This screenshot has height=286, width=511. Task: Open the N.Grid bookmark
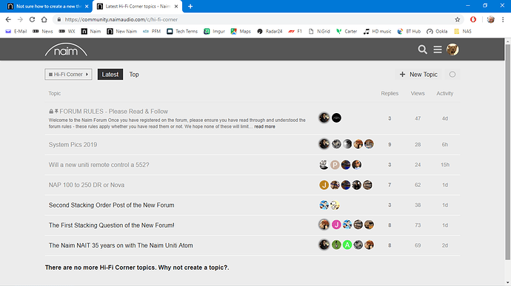click(x=319, y=31)
